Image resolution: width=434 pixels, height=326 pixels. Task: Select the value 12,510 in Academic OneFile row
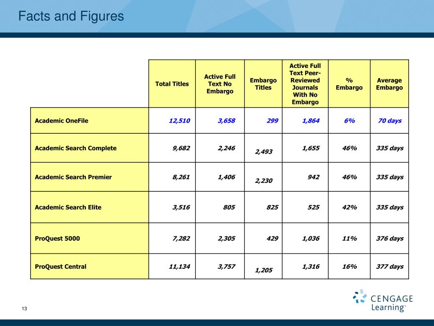click(x=179, y=121)
